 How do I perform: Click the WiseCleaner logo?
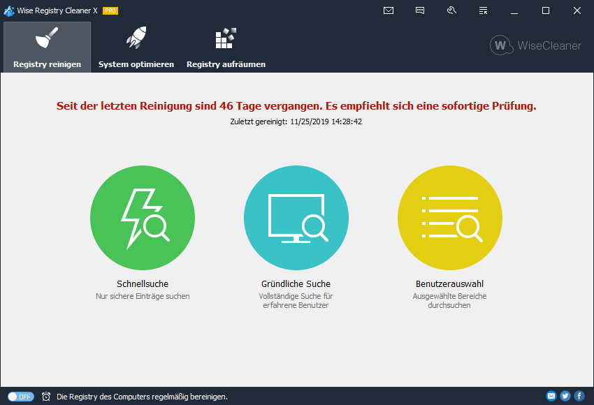click(535, 45)
